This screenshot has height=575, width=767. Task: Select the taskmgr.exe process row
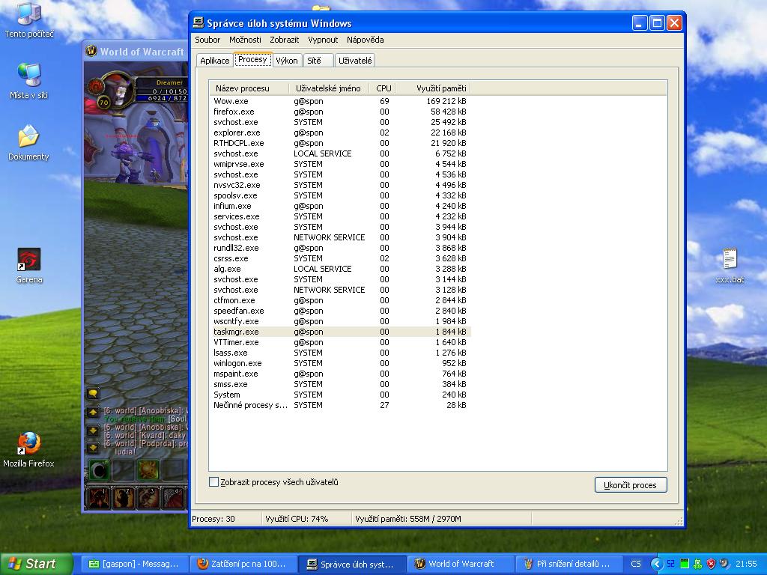tap(340, 332)
